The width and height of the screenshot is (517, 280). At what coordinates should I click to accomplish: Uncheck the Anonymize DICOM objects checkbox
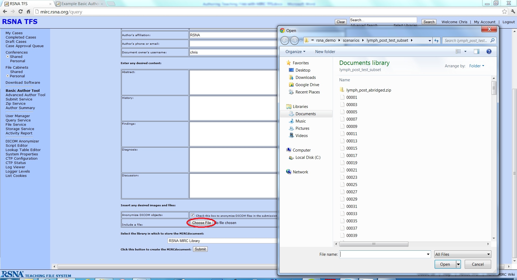(x=192, y=215)
